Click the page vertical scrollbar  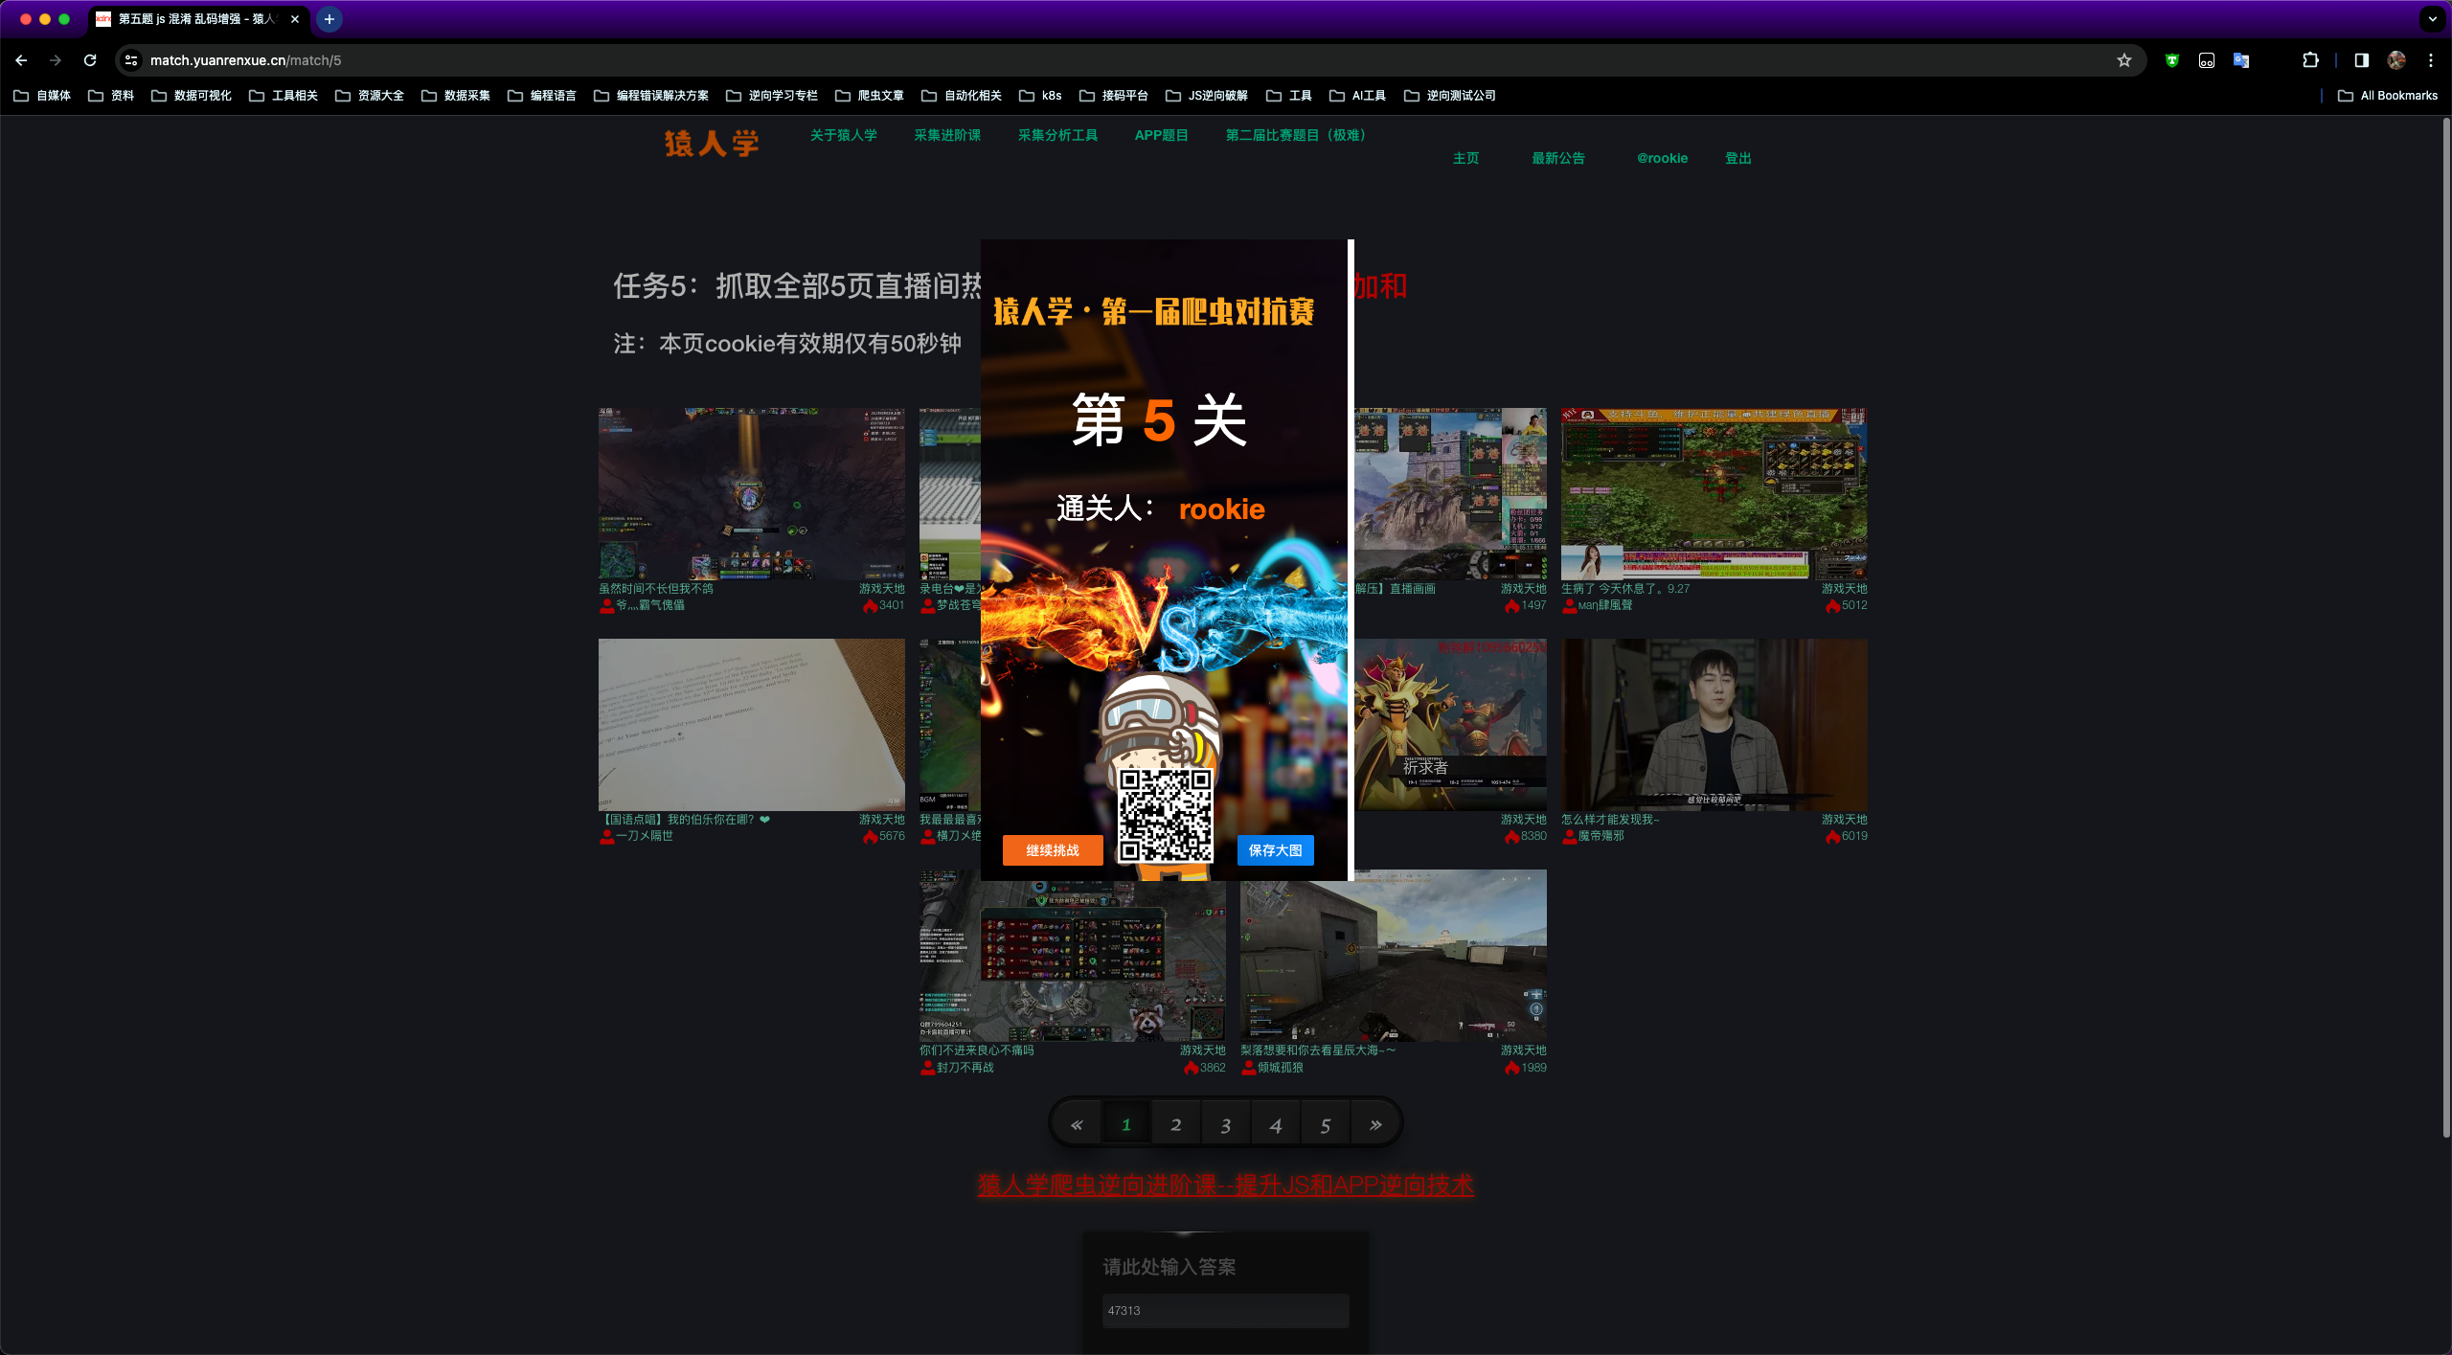point(2445,622)
